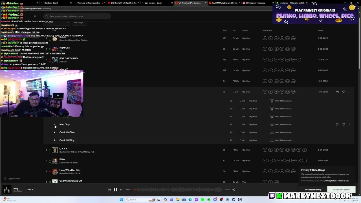
Task: Expand the POP DAT THANG track versions
Action: tap(47, 59)
